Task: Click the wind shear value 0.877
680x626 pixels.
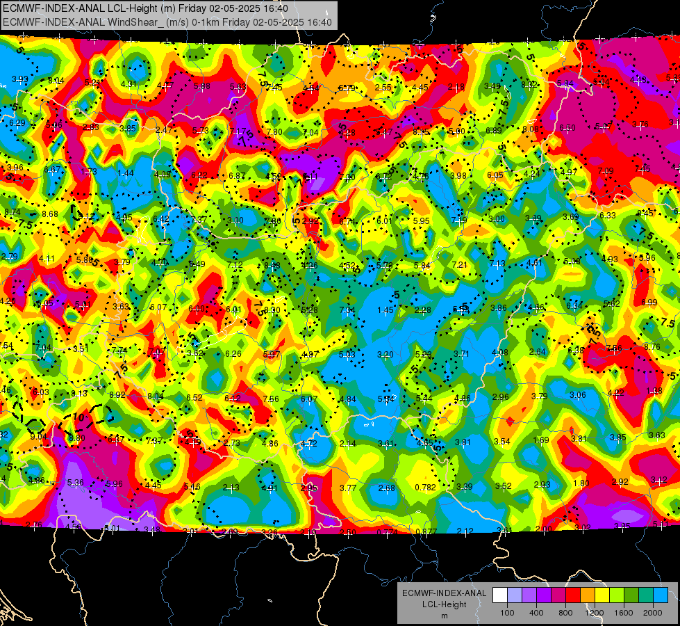Action: 426,531
